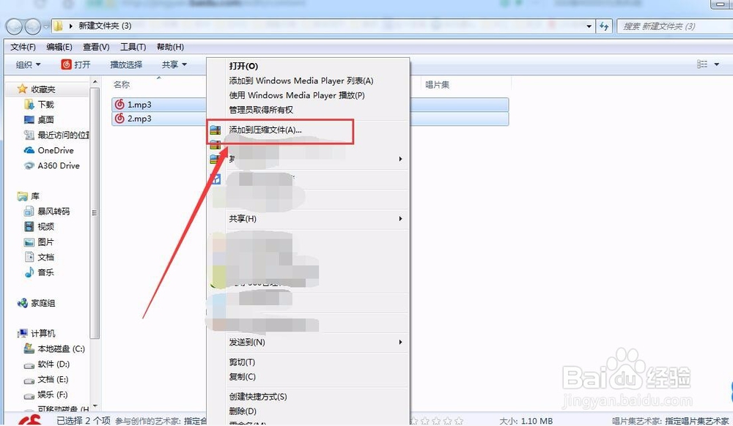The image size is (733, 426).
Task: Expand 共享(H) submenu in context menu
Action: (x=309, y=218)
